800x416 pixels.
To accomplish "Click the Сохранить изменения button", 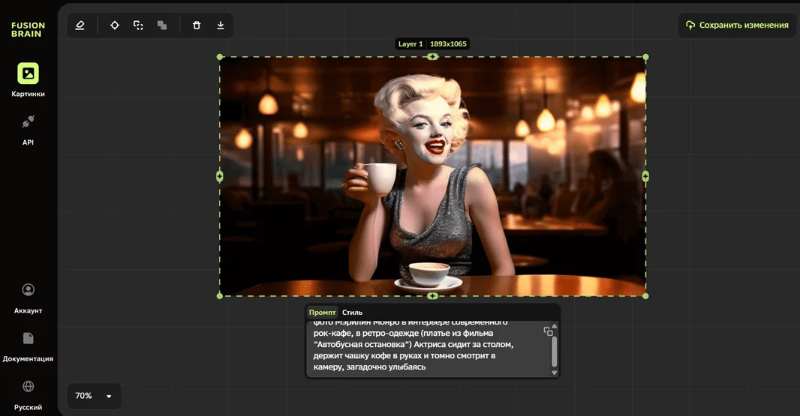I will click(737, 25).
